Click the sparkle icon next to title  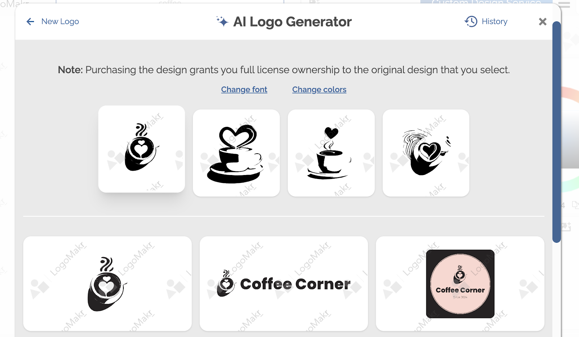tap(223, 21)
